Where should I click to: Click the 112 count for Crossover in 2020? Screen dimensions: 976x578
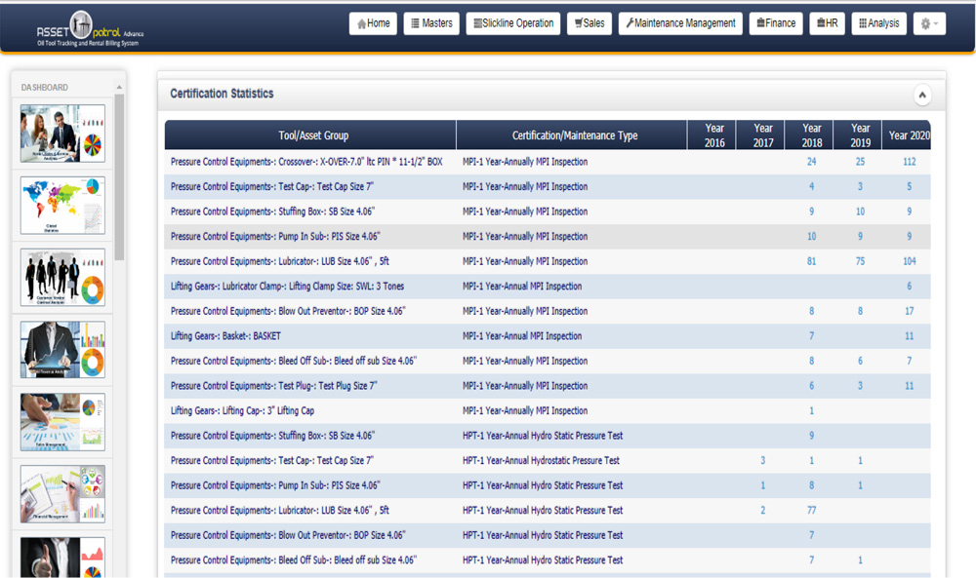[909, 162]
